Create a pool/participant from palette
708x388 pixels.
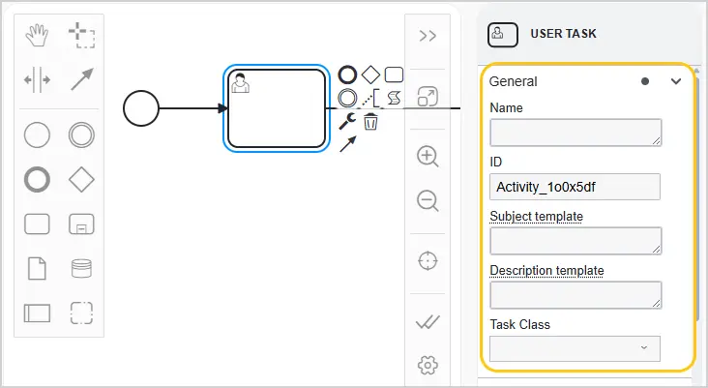[x=37, y=313]
